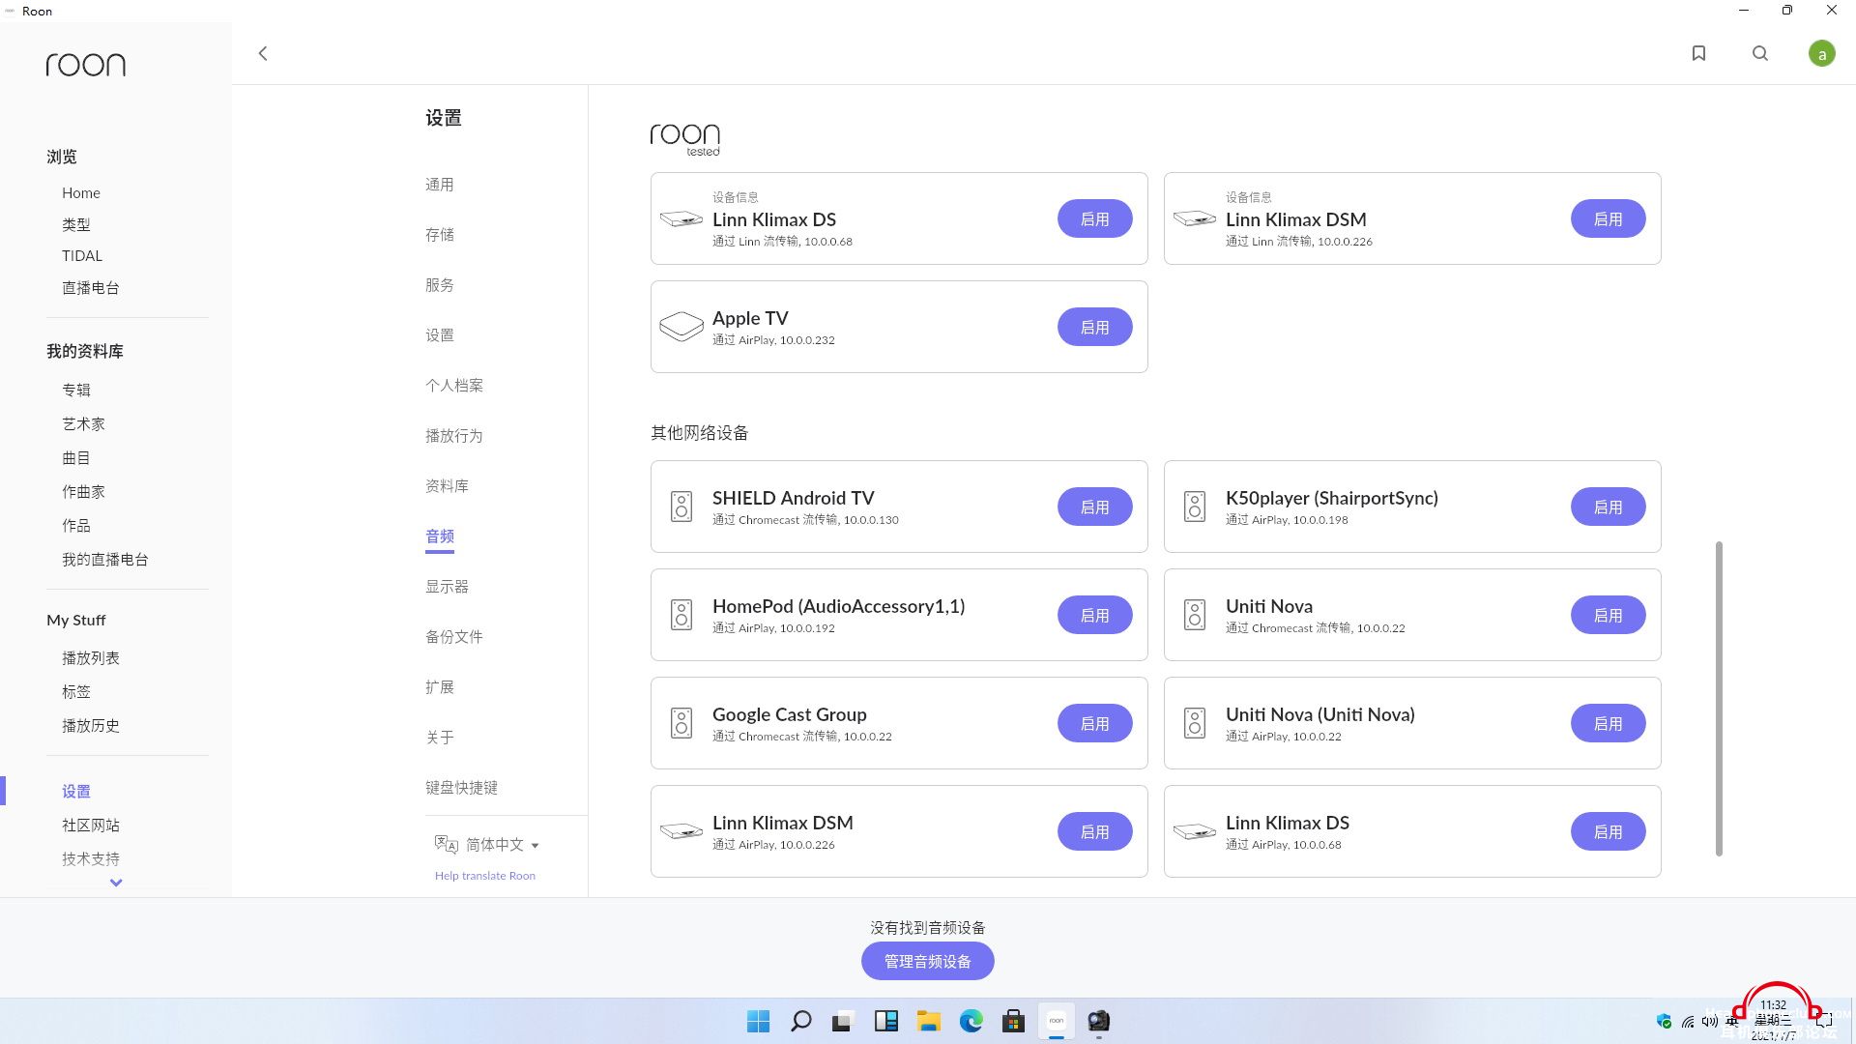Click SHIELD Android TV speaker icon
This screenshot has width=1856, height=1044.
click(x=681, y=507)
